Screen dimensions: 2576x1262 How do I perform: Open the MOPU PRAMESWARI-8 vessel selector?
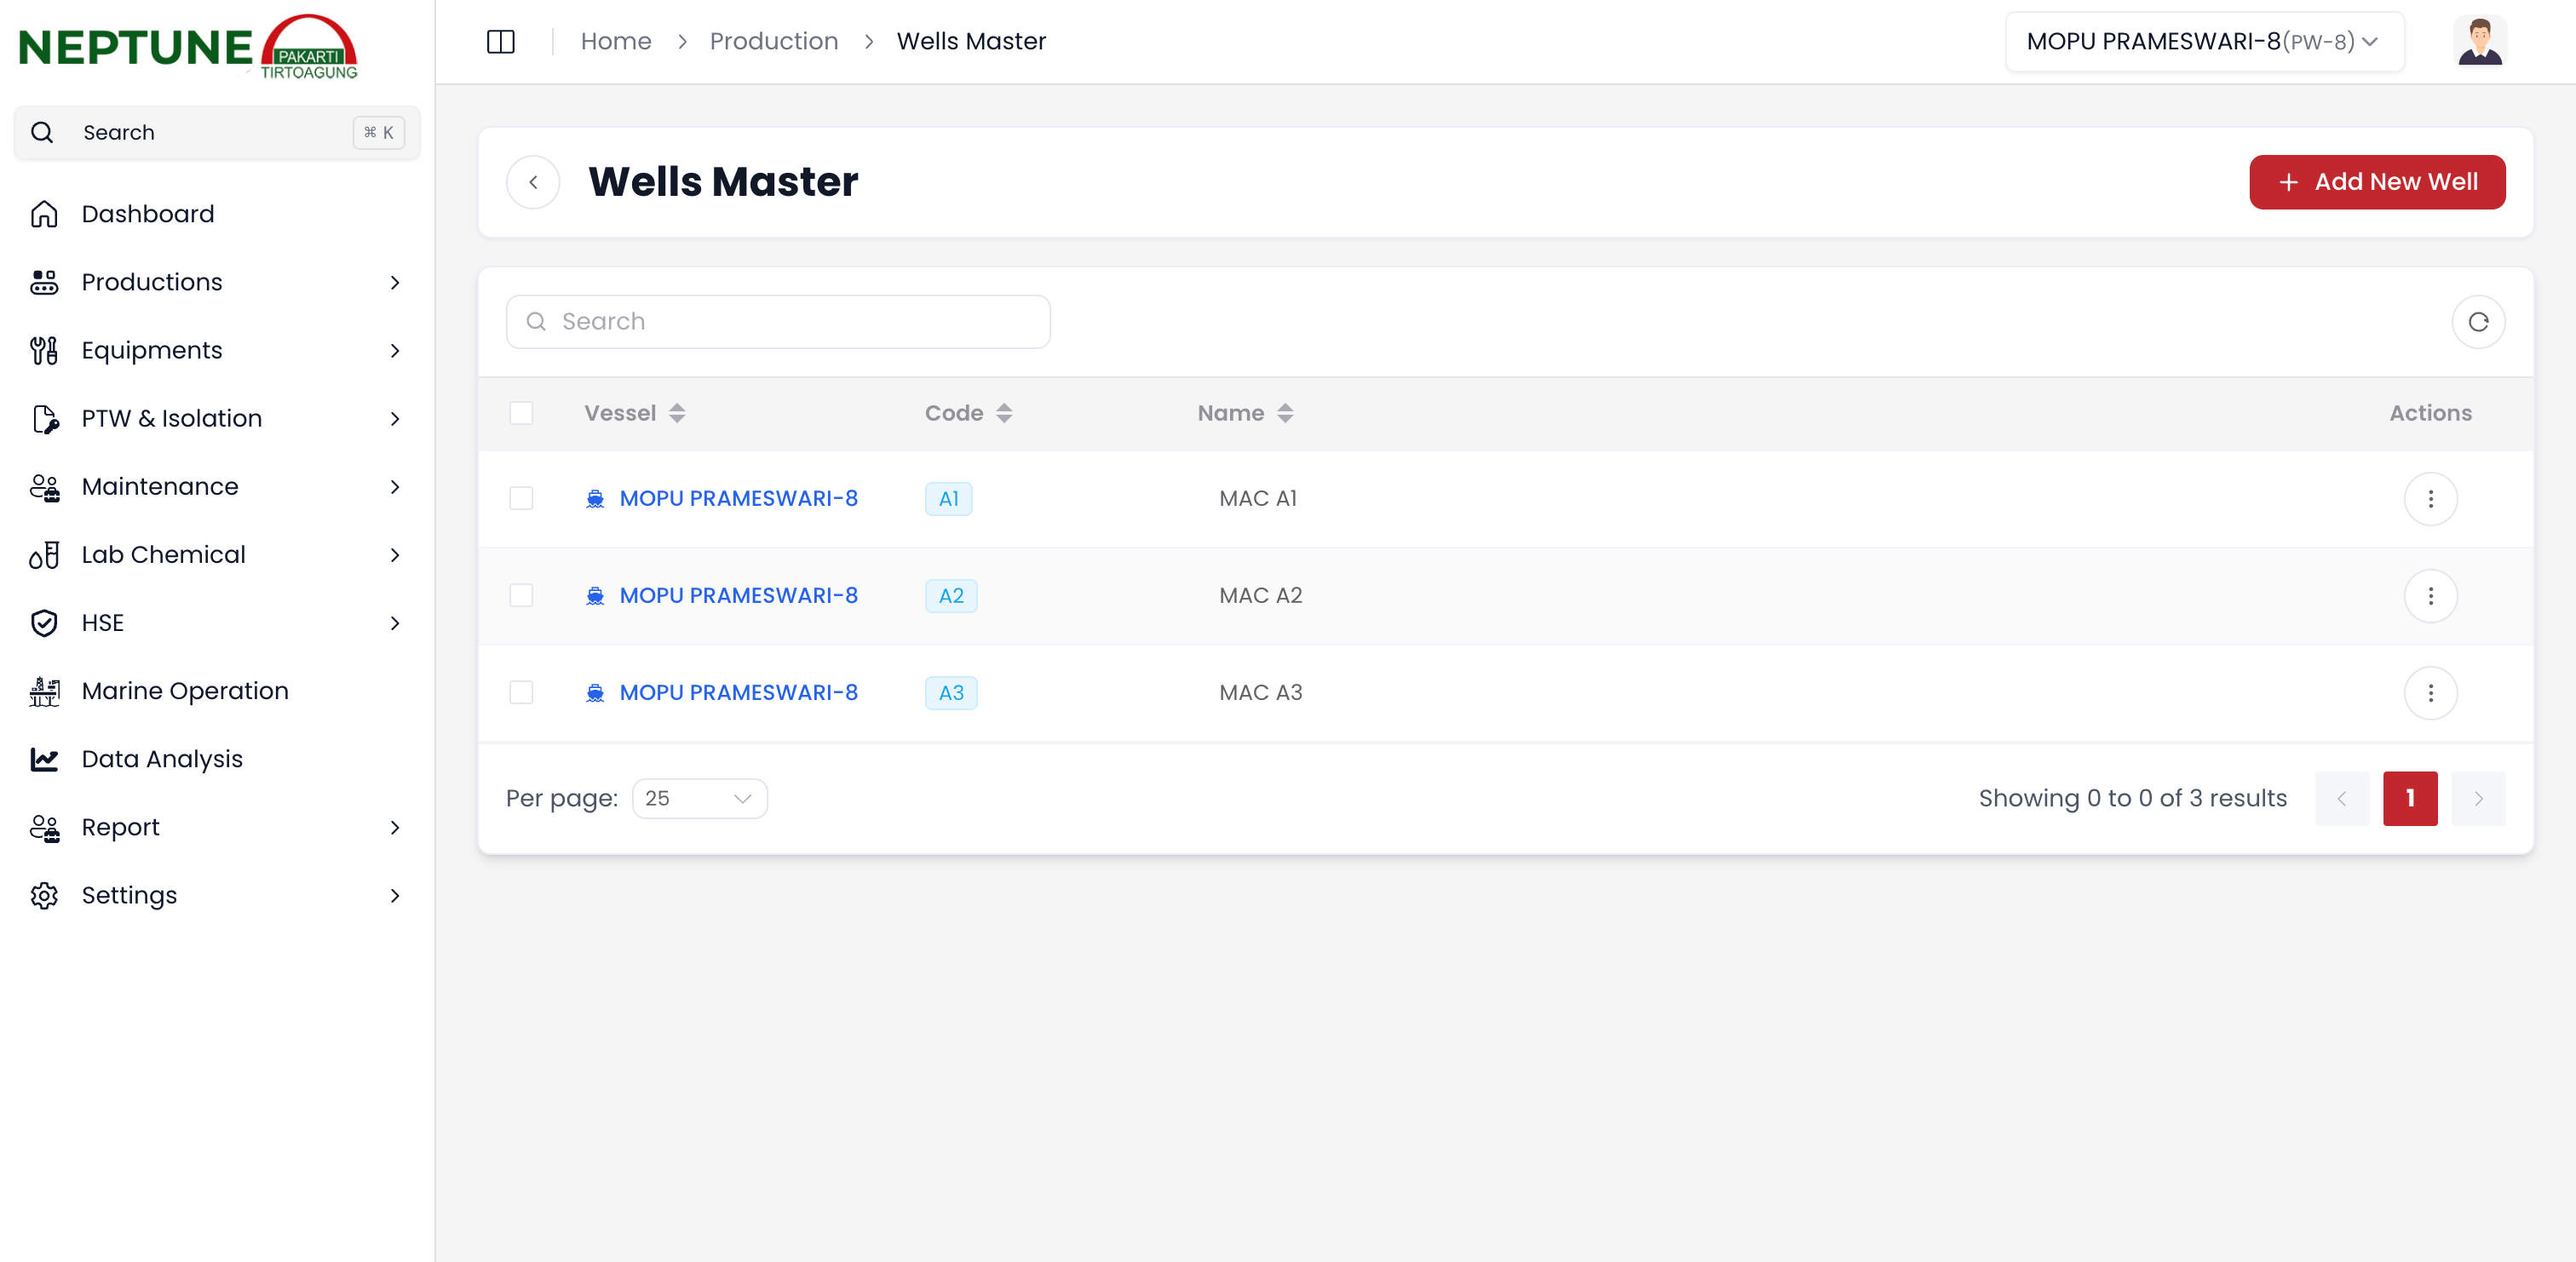coord(2203,42)
